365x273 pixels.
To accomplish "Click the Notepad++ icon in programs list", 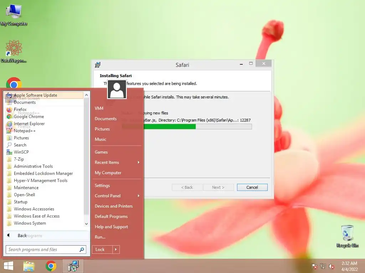I will (x=9, y=131).
